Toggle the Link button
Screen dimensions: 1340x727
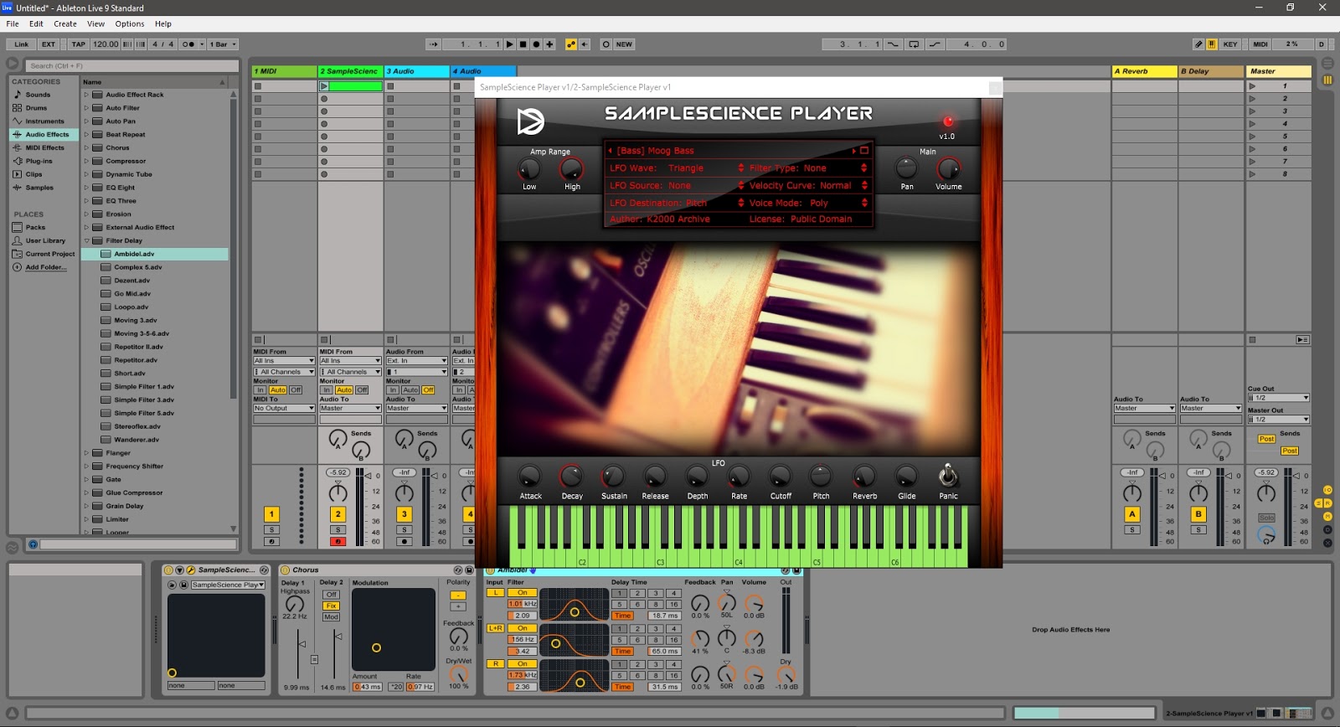(21, 44)
